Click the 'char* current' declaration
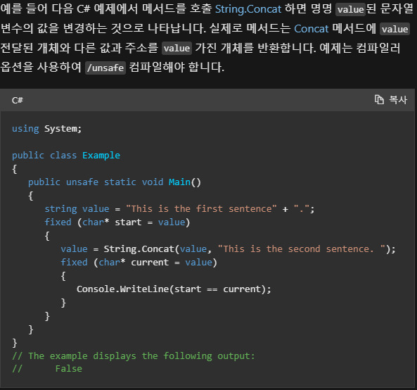 [134, 262]
